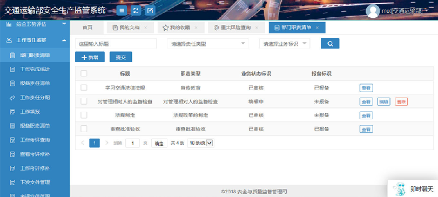Click the title search input field
Image resolution: width=438 pixels, height=197 pixels.
point(116,44)
